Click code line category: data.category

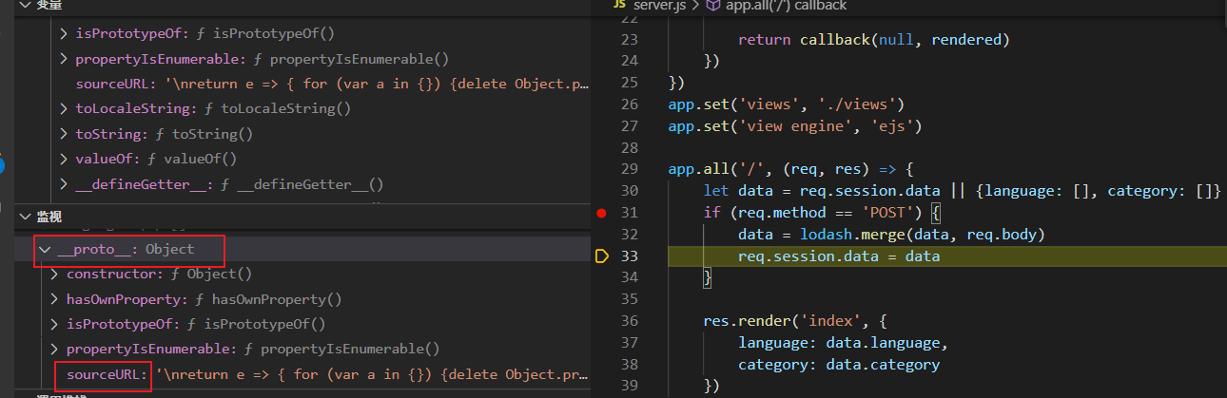coord(839,365)
